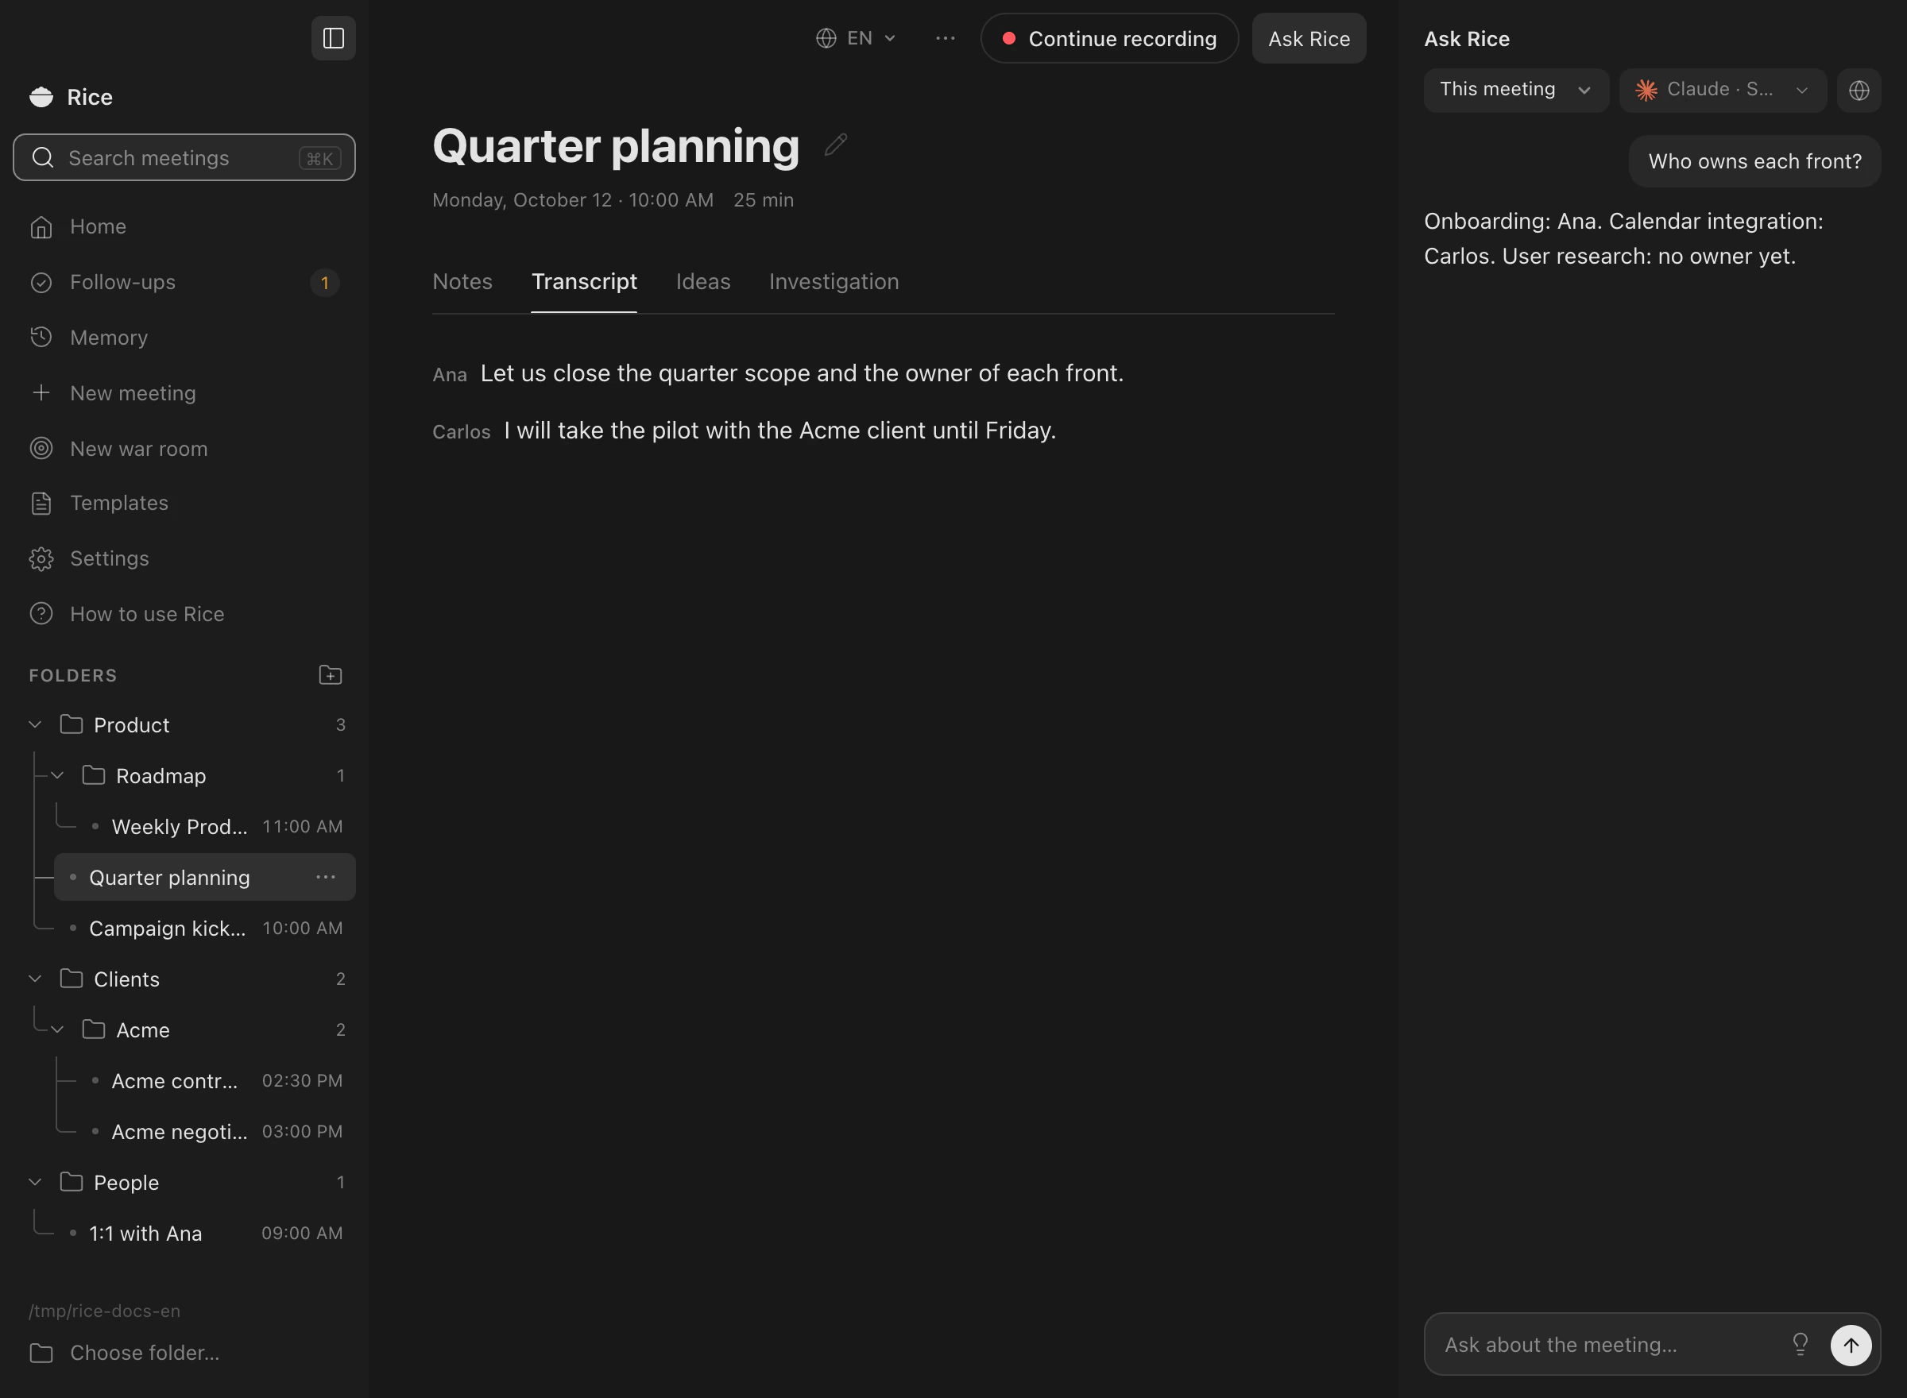Select the Transcript tab
This screenshot has height=1398, width=1907.
tap(584, 282)
